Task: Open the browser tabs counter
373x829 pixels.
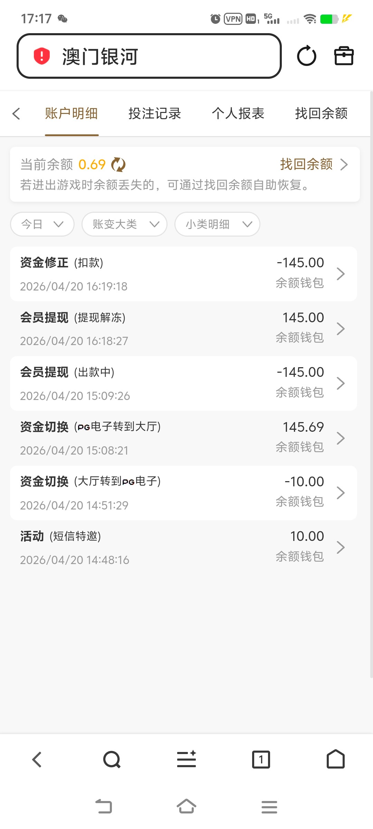Action: 261,760
